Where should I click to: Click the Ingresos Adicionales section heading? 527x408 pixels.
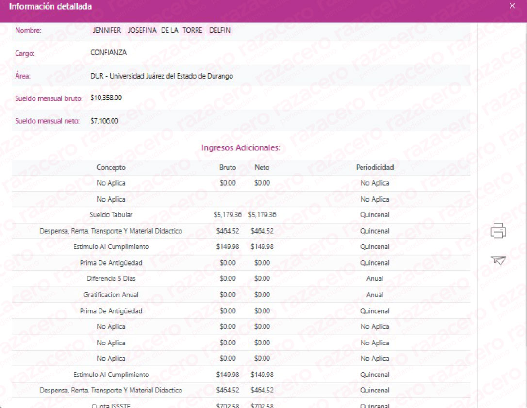241,148
